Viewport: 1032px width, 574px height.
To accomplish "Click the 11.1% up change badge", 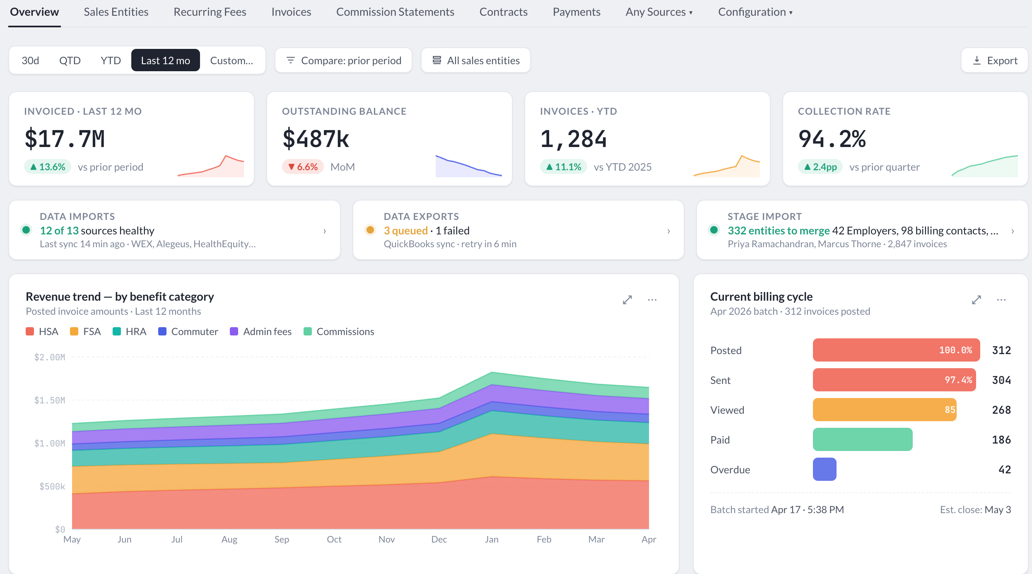I will pos(564,167).
